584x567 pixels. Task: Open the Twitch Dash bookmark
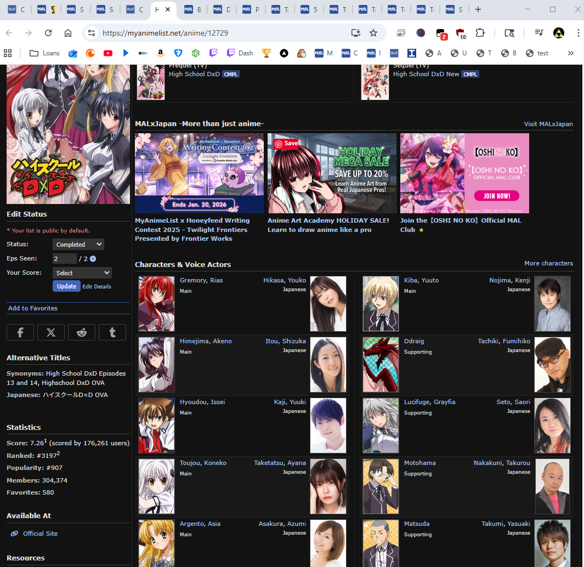(240, 53)
